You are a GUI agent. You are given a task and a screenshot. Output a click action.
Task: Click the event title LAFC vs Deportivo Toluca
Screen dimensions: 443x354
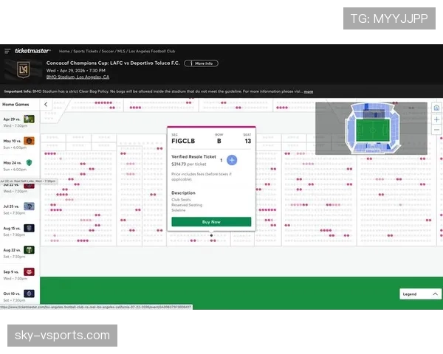113,63
